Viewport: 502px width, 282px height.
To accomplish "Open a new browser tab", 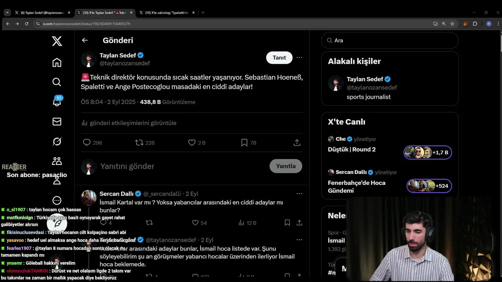I will [203, 13].
